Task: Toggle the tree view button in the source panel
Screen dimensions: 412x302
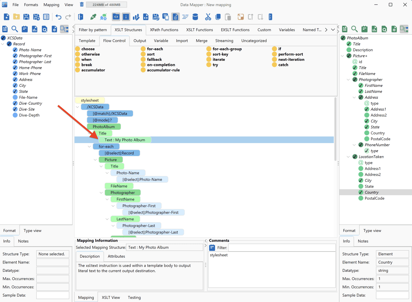Action: point(64,29)
